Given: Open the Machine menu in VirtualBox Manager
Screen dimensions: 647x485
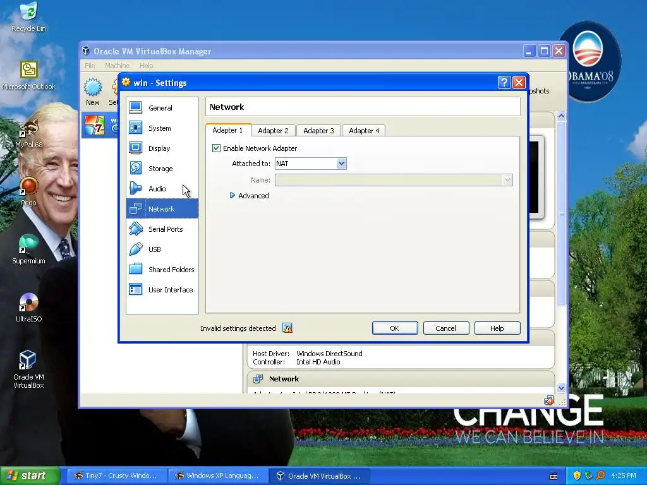Looking at the screenshot, I should pos(117,66).
